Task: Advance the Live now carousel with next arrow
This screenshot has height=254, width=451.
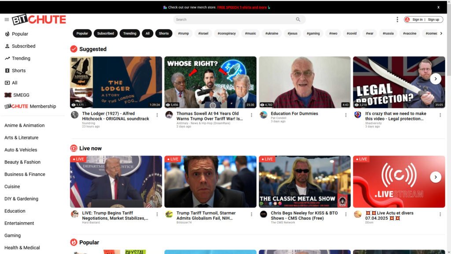Action: 436,177
